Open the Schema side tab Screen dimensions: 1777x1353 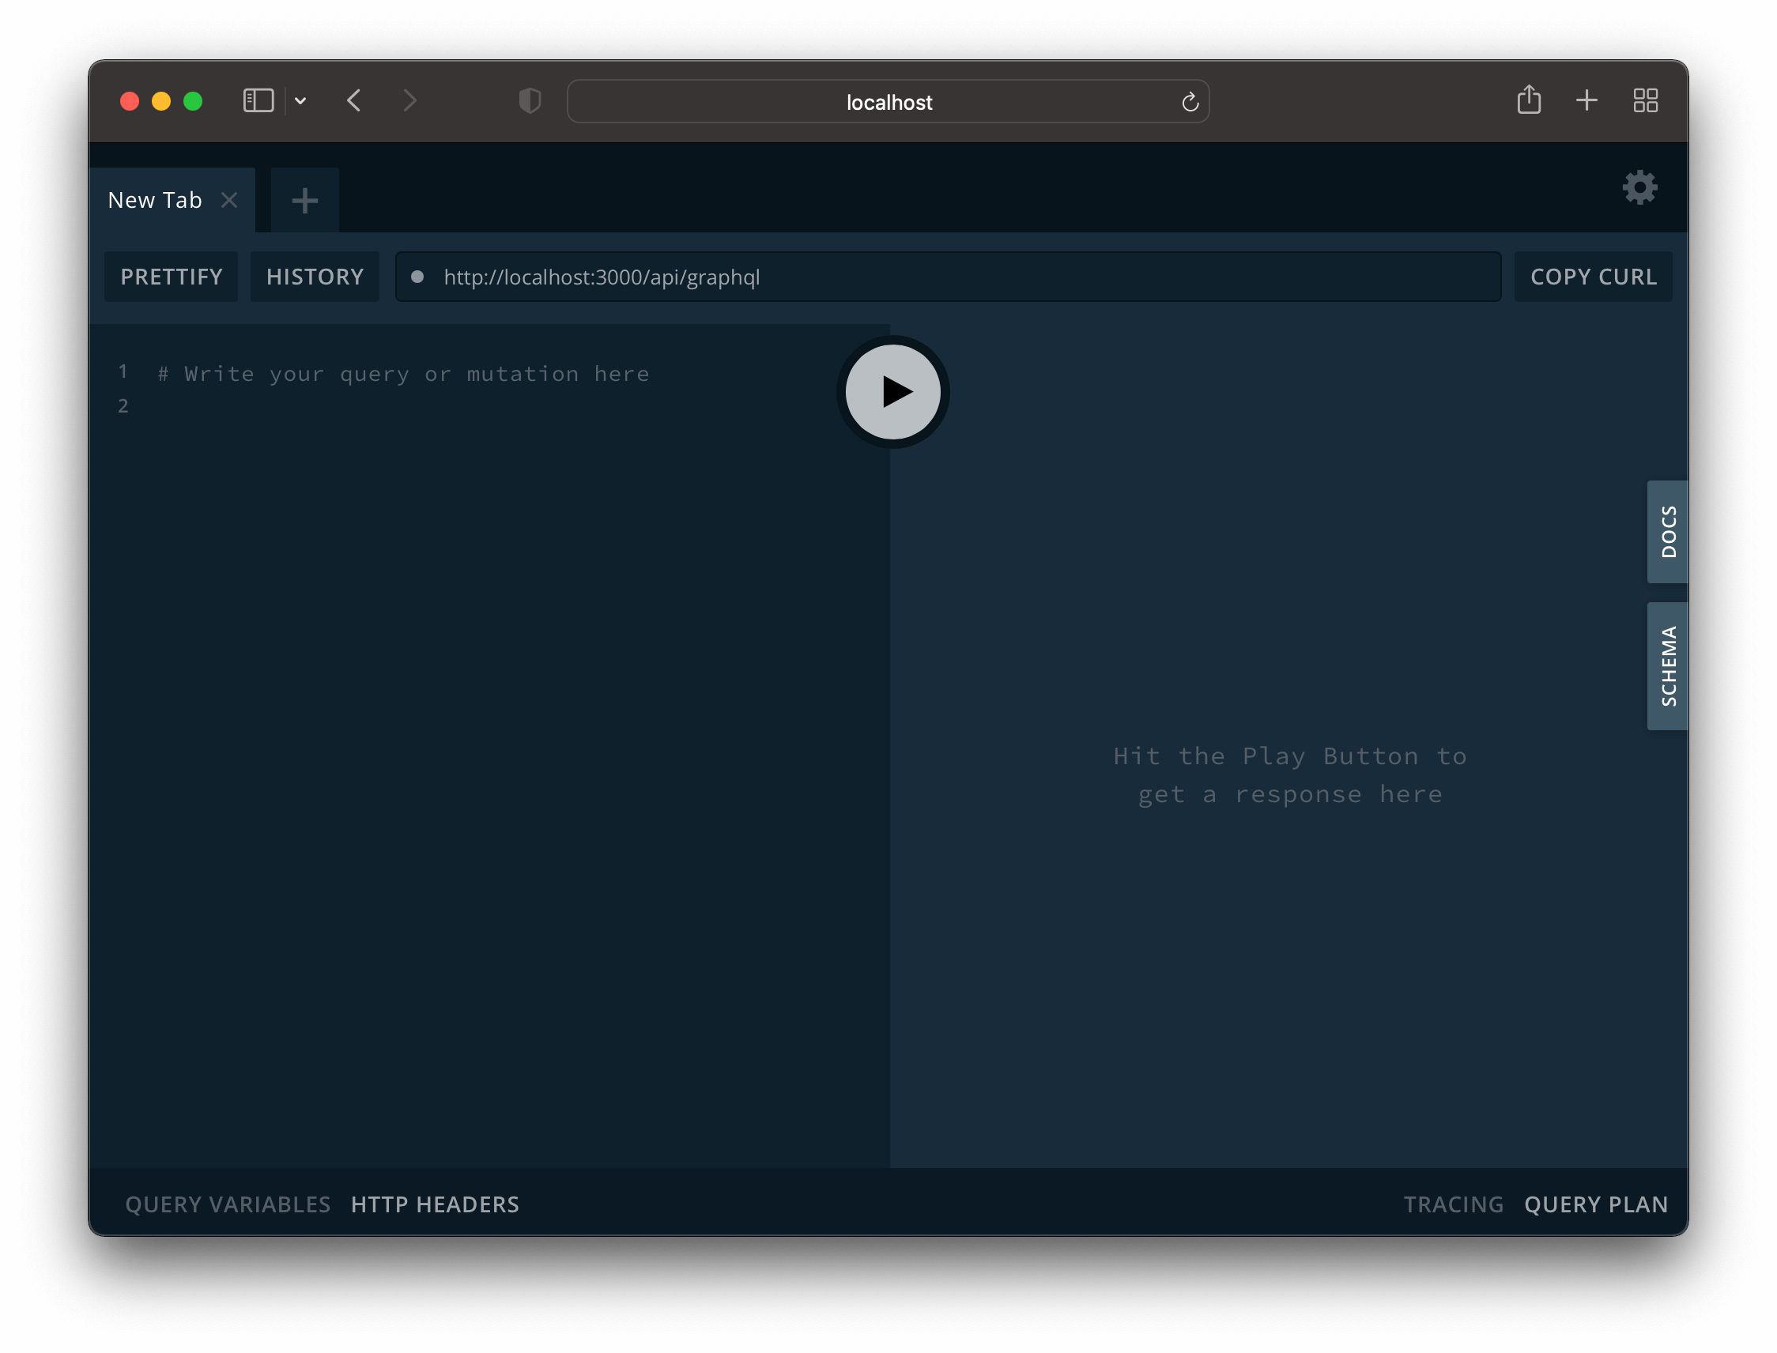pos(1667,666)
